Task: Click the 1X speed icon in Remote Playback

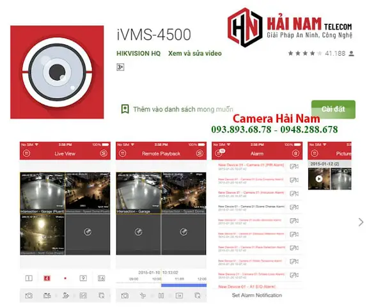Action: coord(179,295)
